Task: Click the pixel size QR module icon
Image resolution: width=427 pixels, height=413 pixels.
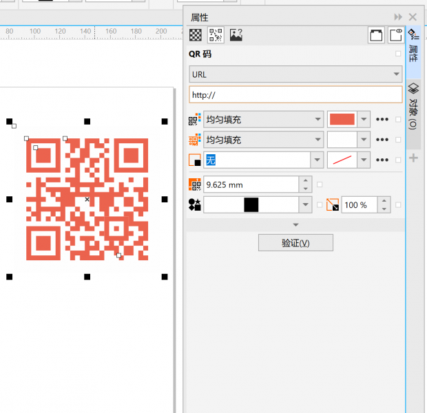Action: coord(195,184)
